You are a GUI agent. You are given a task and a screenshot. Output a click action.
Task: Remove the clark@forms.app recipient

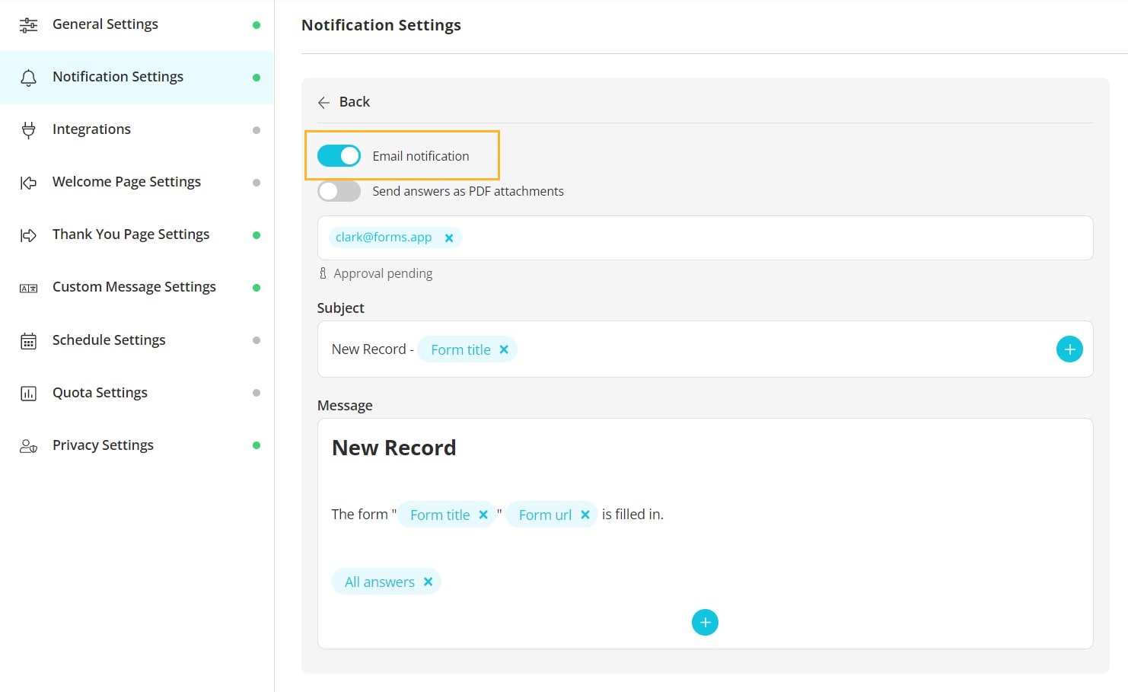(449, 237)
